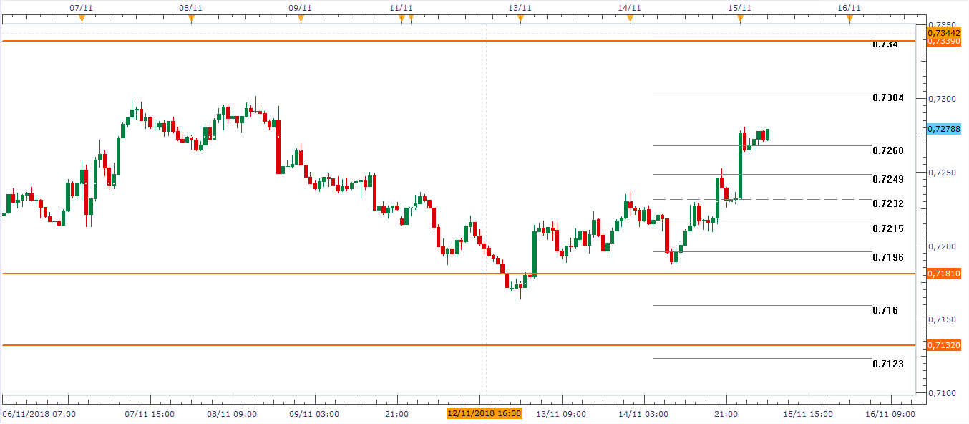Select the 0.7304 pivot level label
The height and width of the screenshot is (424, 969).
[x=887, y=97]
